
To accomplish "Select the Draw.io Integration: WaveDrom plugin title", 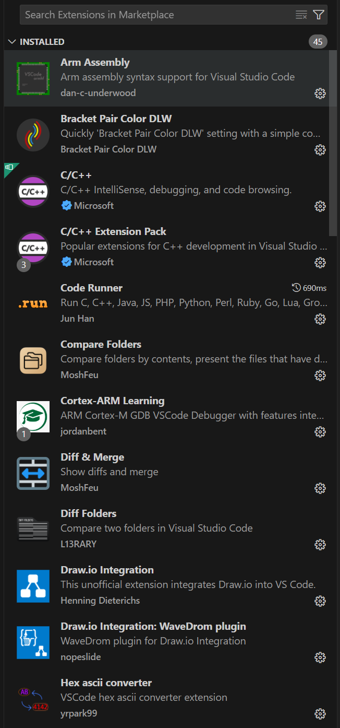I will (153, 626).
